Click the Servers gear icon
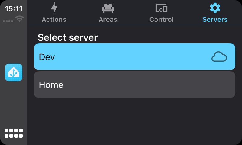 click(x=215, y=8)
